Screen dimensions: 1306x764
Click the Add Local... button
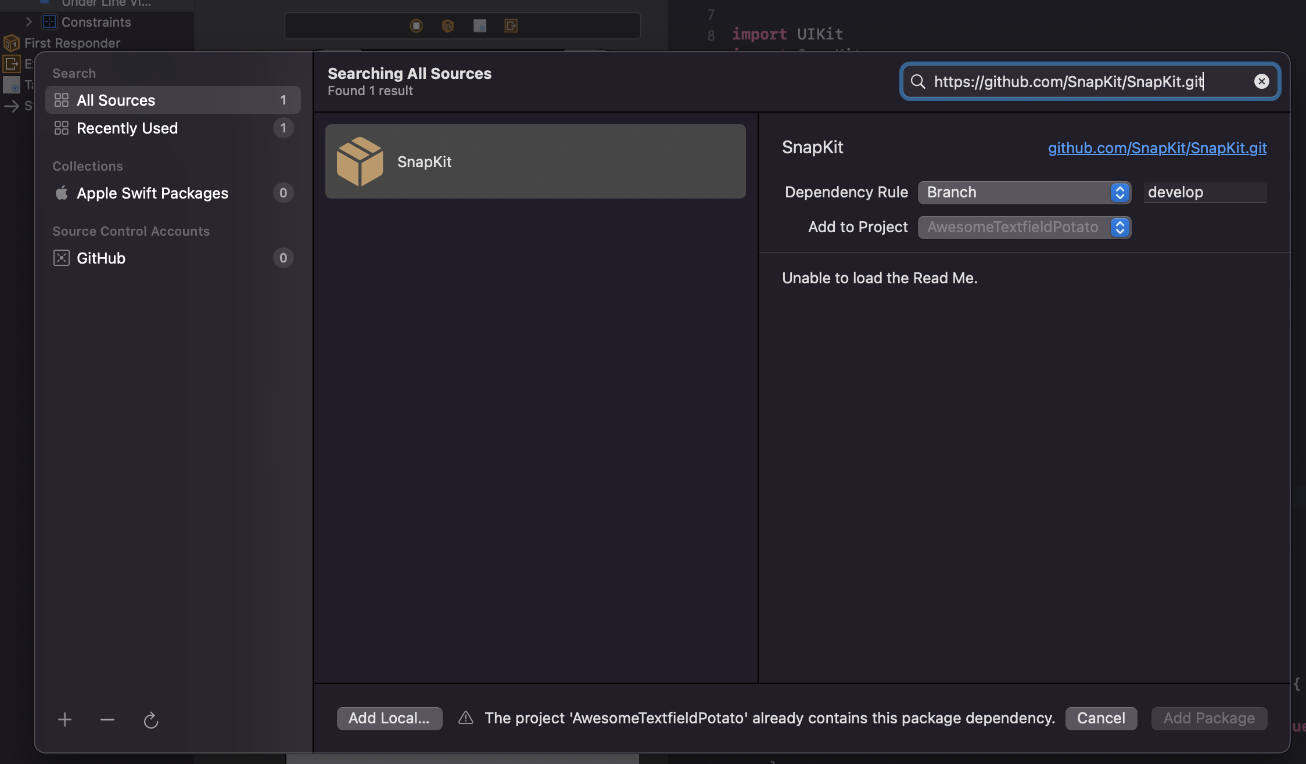pyautogui.click(x=389, y=718)
